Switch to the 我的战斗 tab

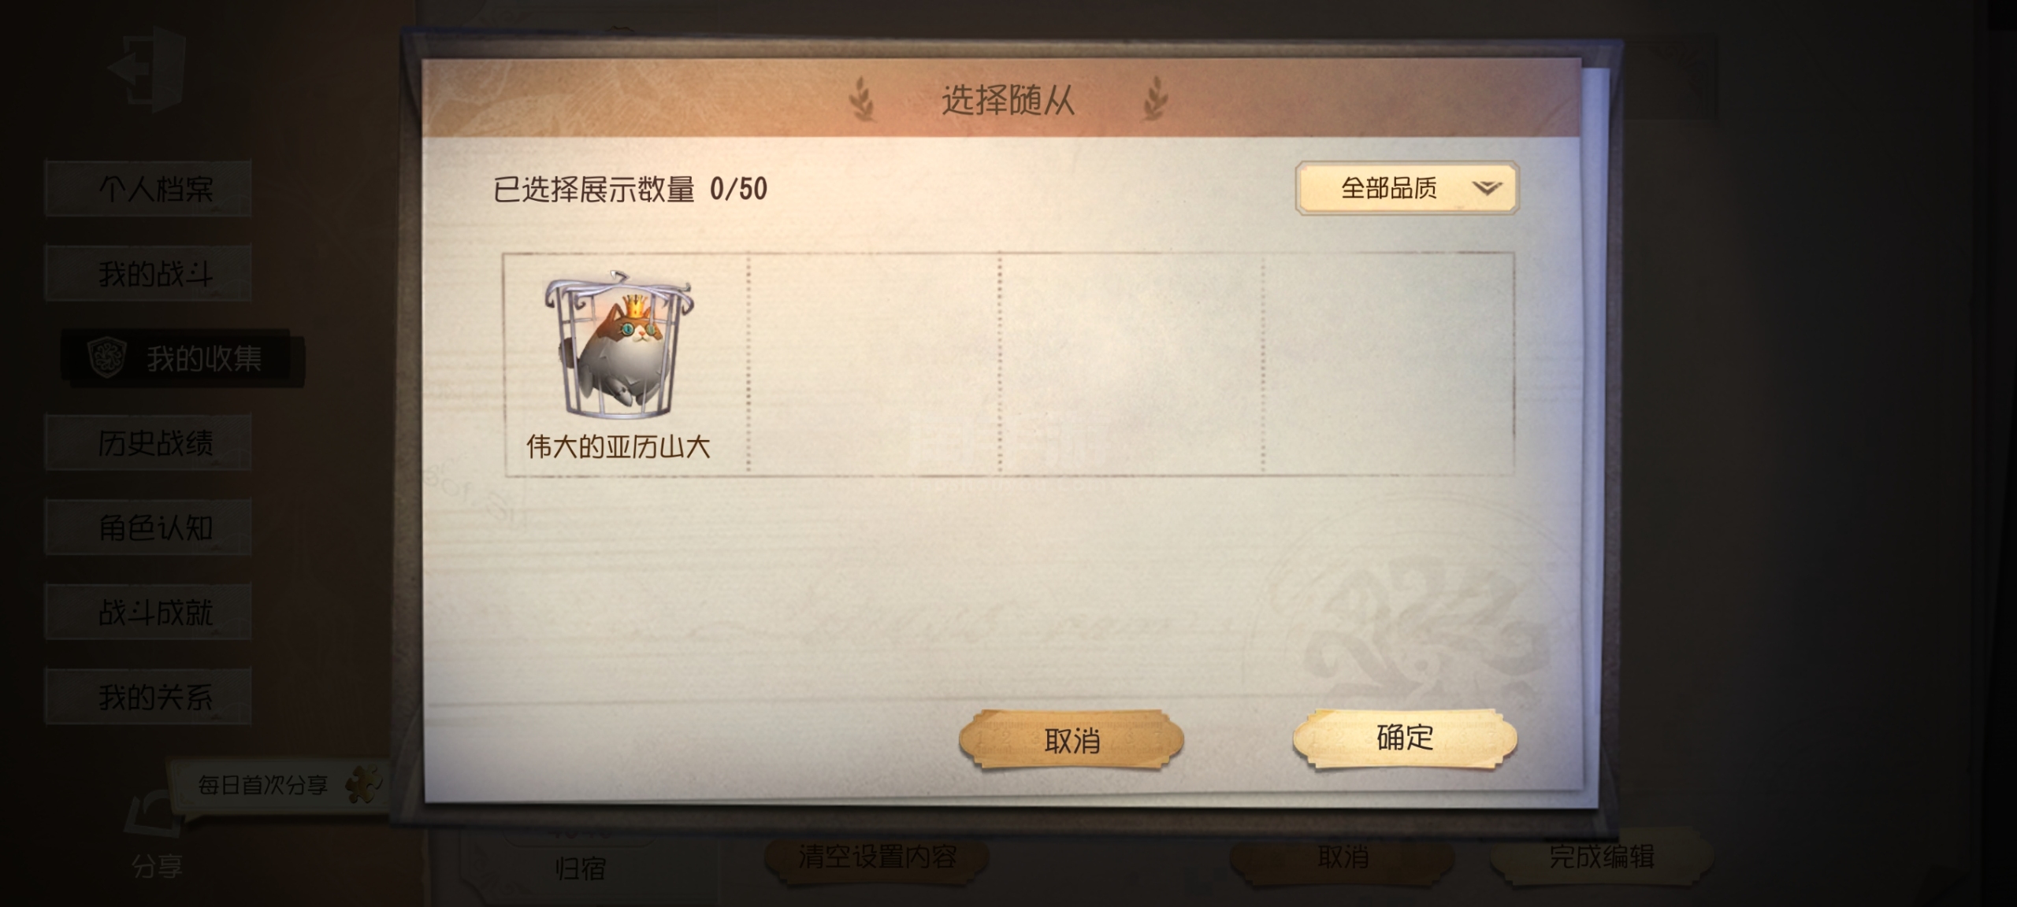(x=148, y=273)
